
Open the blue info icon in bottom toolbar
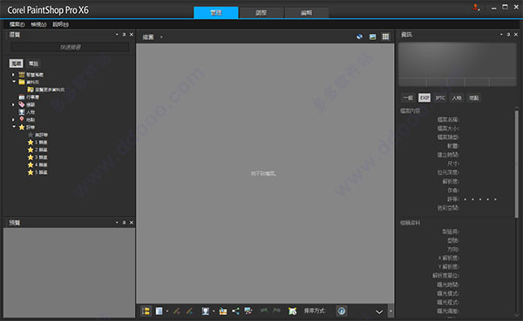(342, 311)
